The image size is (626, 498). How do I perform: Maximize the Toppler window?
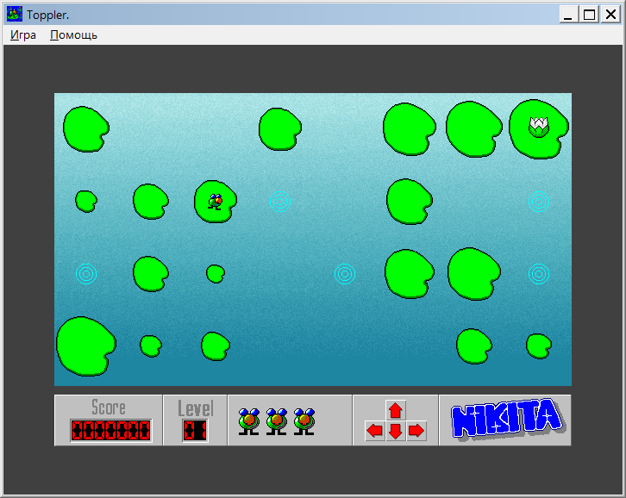589,15
